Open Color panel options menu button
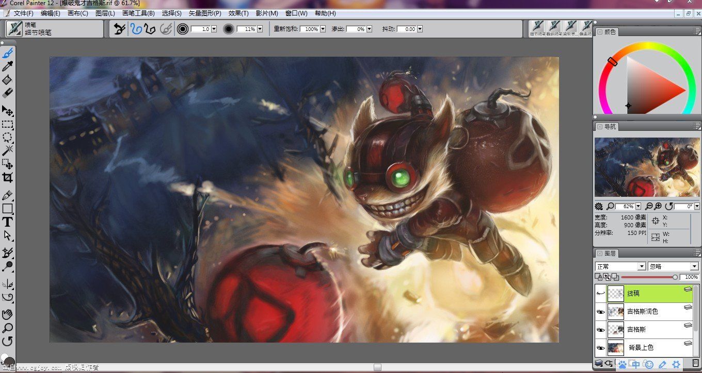 coord(697,31)
